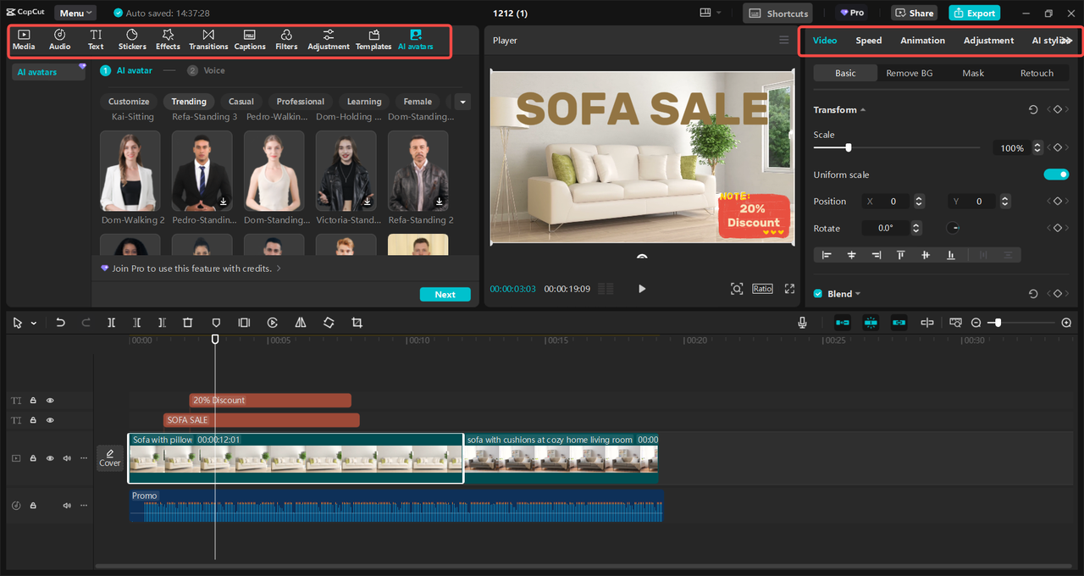Zoom out the timeline with minus magnifier

976,323
